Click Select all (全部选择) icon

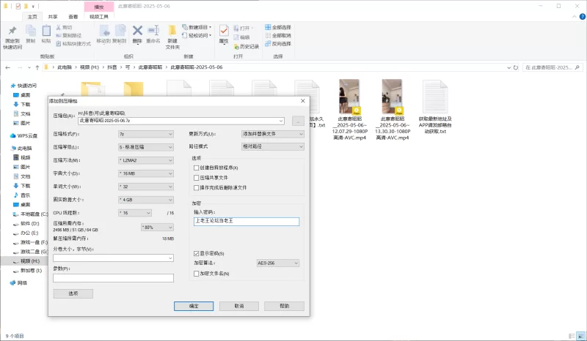268,27
